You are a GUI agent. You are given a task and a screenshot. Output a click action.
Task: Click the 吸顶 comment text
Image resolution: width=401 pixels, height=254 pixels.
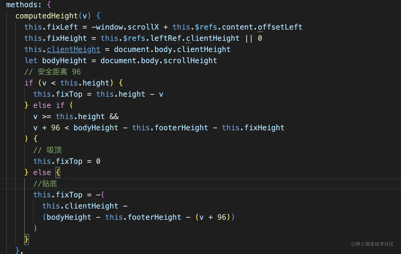click(x=54, y=150)
